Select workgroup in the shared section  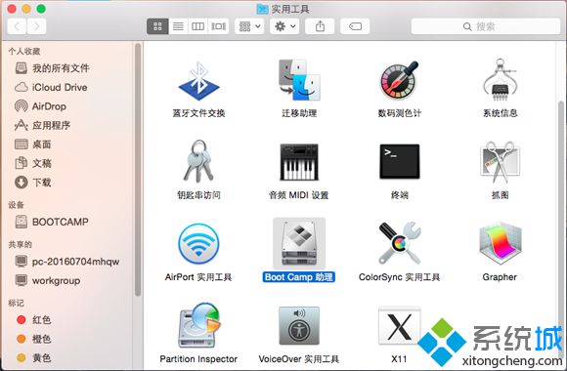[48, 280]
